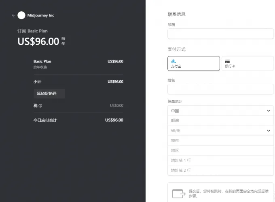
Task: Click the chevron on the 中国 selector
Action: 269,110
